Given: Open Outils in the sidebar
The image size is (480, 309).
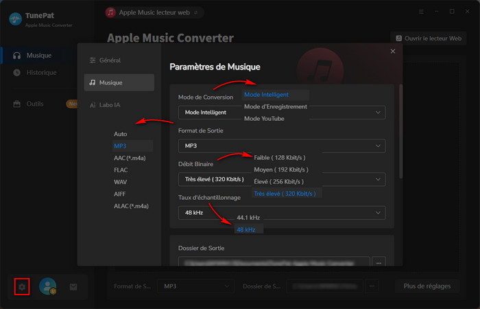Looking at the screenshot, I should coord(35,104).
